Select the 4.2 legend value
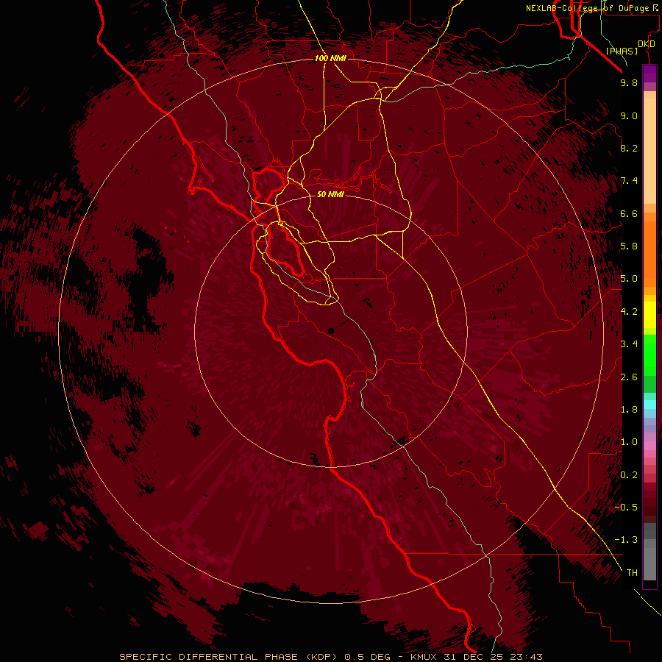The image size is (662, 662). [629, 312]
